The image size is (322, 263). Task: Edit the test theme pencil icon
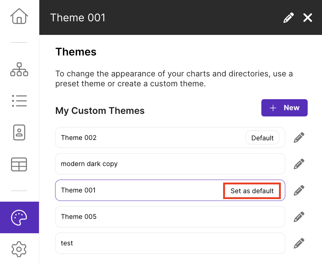click(299, 243)
